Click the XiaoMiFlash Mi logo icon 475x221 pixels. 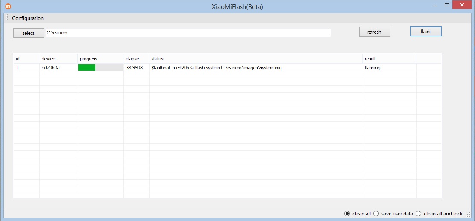coord(8,6)
